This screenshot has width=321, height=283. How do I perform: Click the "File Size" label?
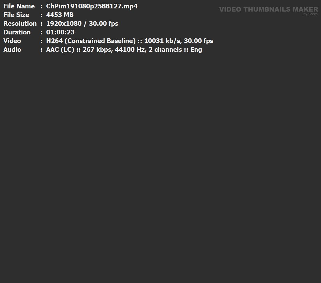(16, 15)
